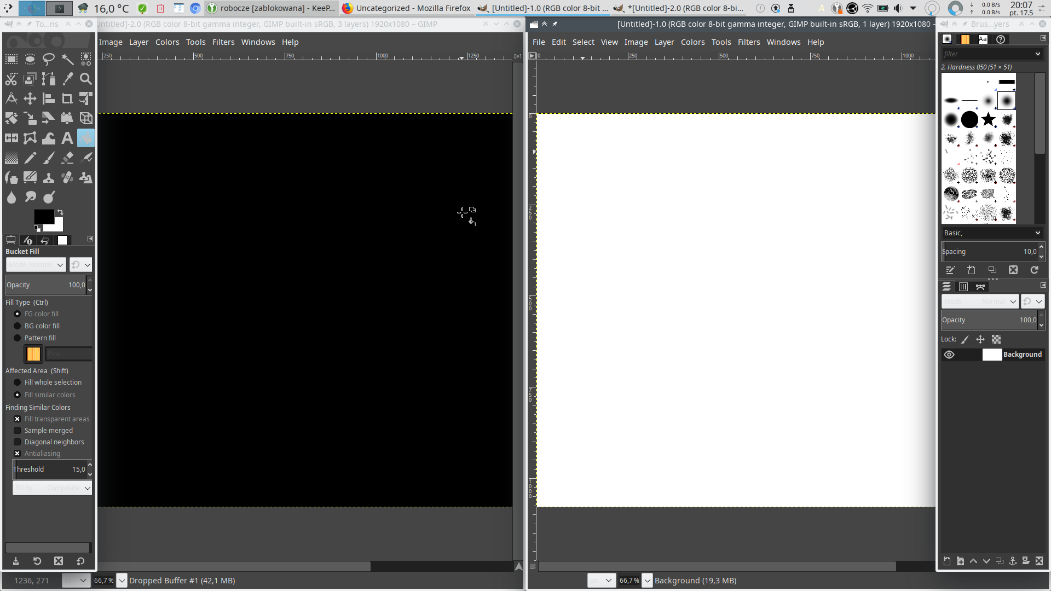
Task: Select the Fuzzy Select magic wand tool
Action: [67, 59]
